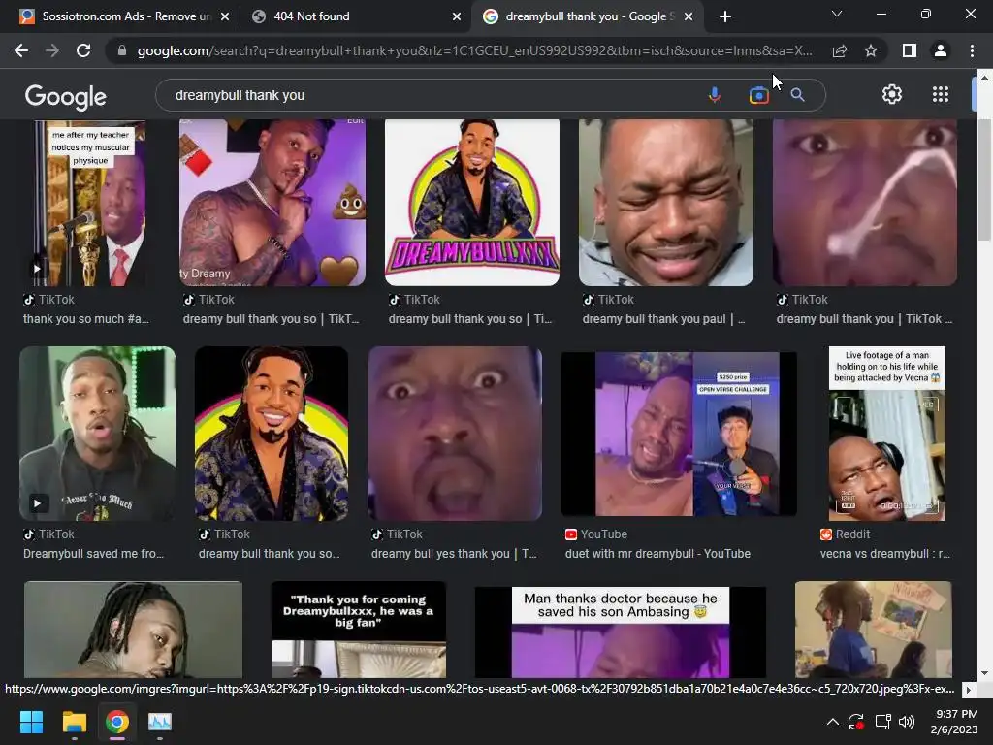
Task: Open a new browser tab
Action: pos(725,16)
